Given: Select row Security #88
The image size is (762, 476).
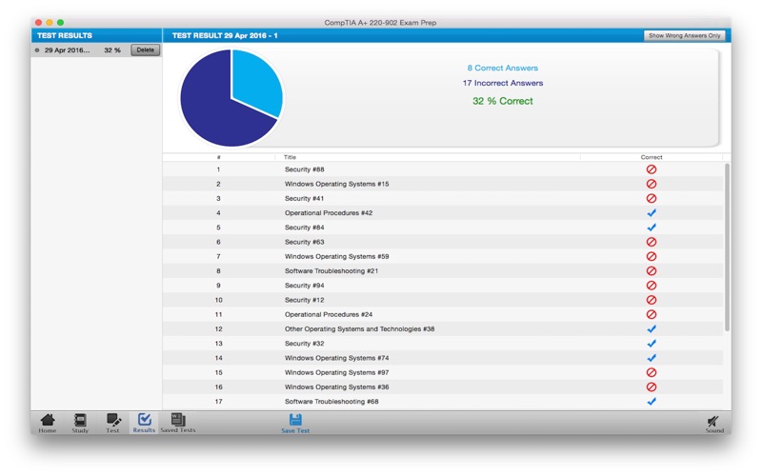Looking at the screenshot, I should click(443, 169).
